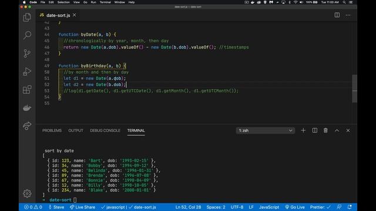The height and width of the screenshot is (211, 376).
Task: Open the Wi-Fi menu bar icon
Action: click(296, 2)
